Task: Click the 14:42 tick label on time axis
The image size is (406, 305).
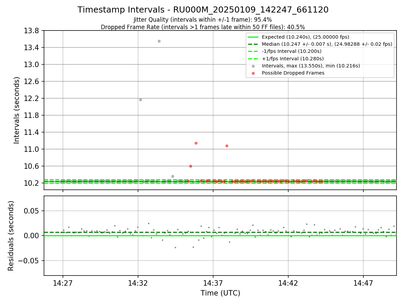Action: pyautogui.click(x=288, y=283)
